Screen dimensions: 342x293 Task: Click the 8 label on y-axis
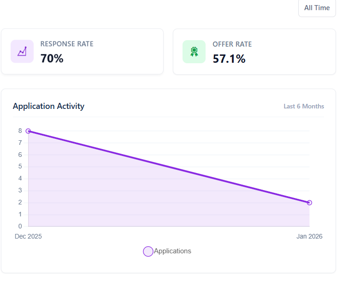(x=20, y=131)
